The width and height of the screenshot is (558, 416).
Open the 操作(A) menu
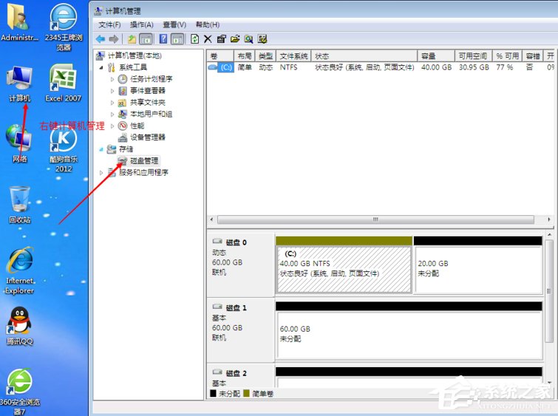pos(142,24)
